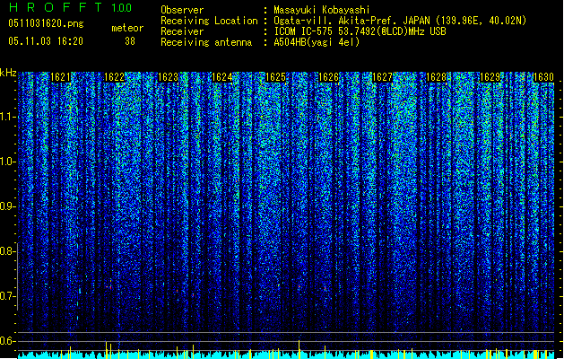Click the meteor count 38
The image size is (564, 359).
130,41
